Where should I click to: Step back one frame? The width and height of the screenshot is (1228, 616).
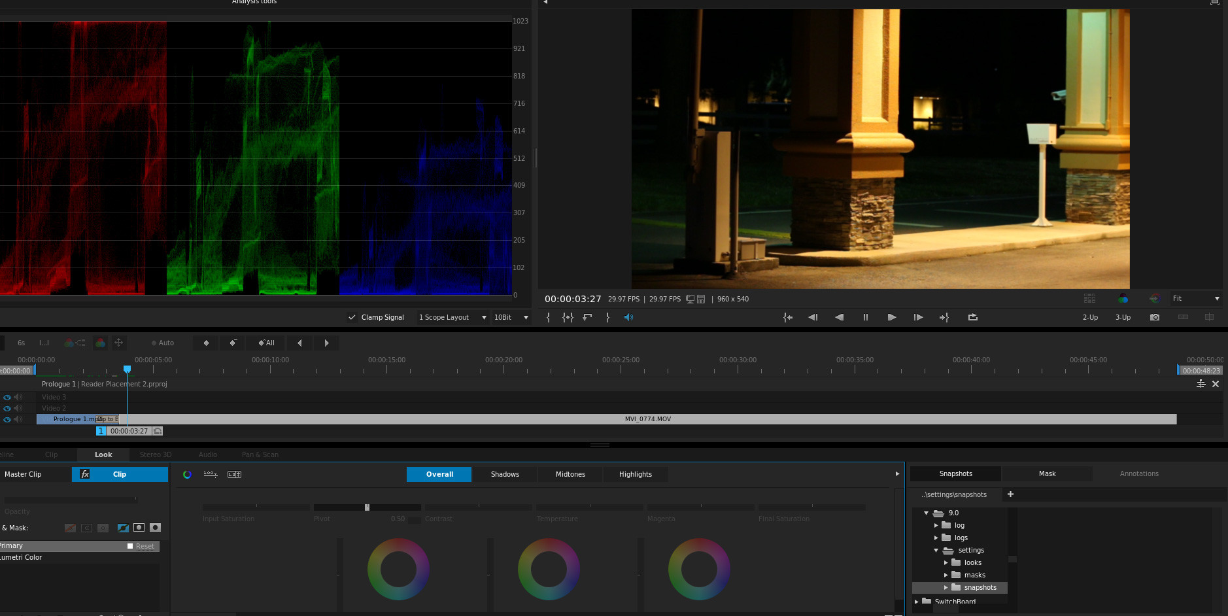[x=813, y=317]
